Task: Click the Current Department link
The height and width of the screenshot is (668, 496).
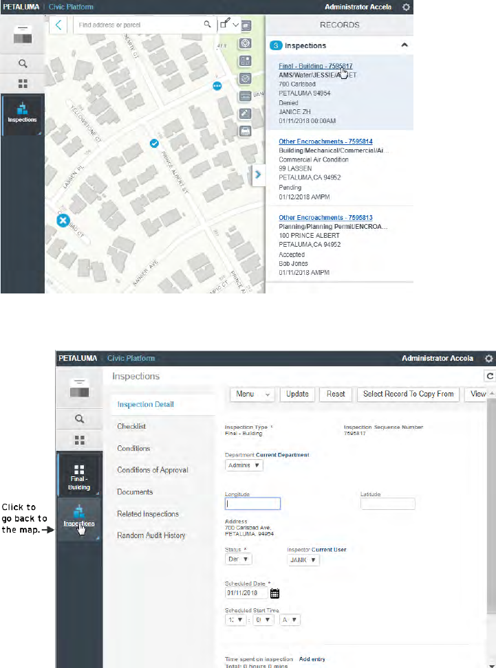Action: click(282, 454)
